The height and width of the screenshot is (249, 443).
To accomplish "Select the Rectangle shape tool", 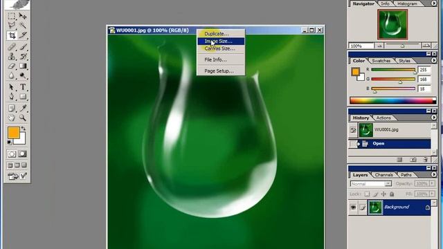I will point(23,97).
